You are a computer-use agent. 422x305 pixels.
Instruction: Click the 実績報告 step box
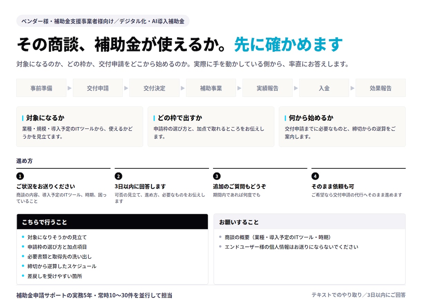pyautogui.click(x=267, y=88)
